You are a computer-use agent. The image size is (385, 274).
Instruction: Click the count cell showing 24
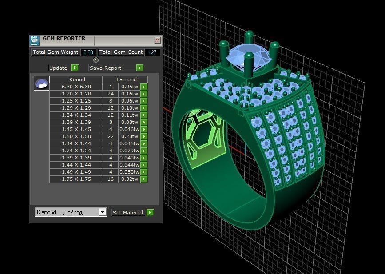[x=111, y=94]
